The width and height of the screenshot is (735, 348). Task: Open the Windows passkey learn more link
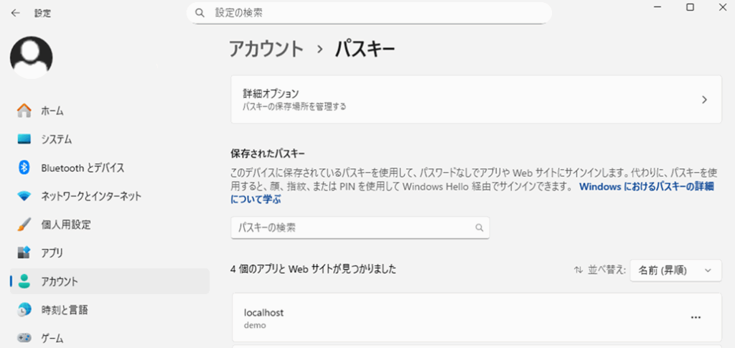pyautogui.click(x=646, y=187)
